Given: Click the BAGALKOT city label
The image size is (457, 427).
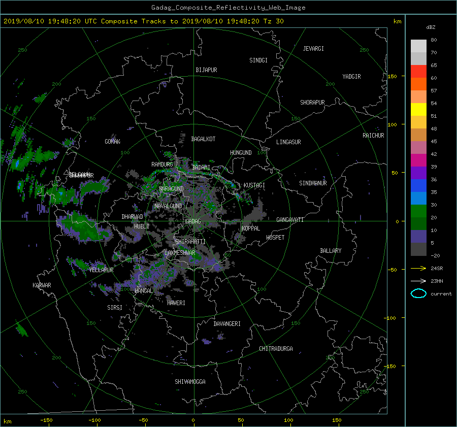Looking at the screenshot, I should point(203,139).
